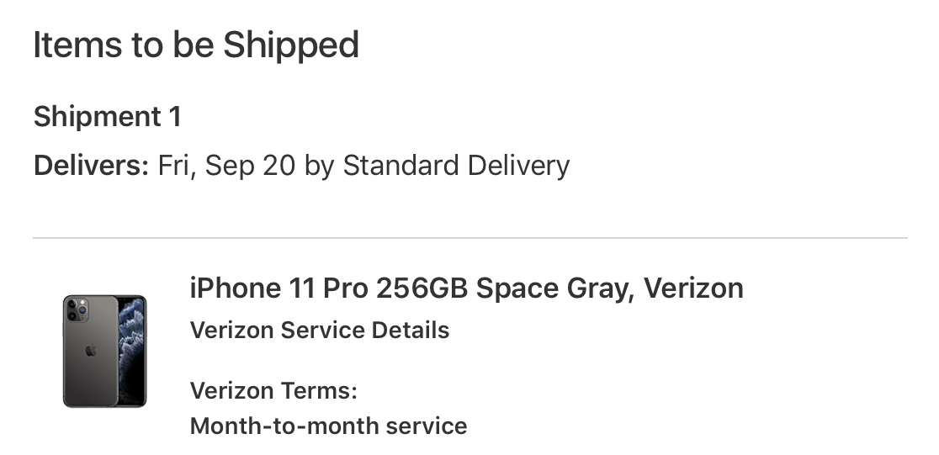Open the iPhone 11 Pro product name
The image size is (939, 455).
279,288
